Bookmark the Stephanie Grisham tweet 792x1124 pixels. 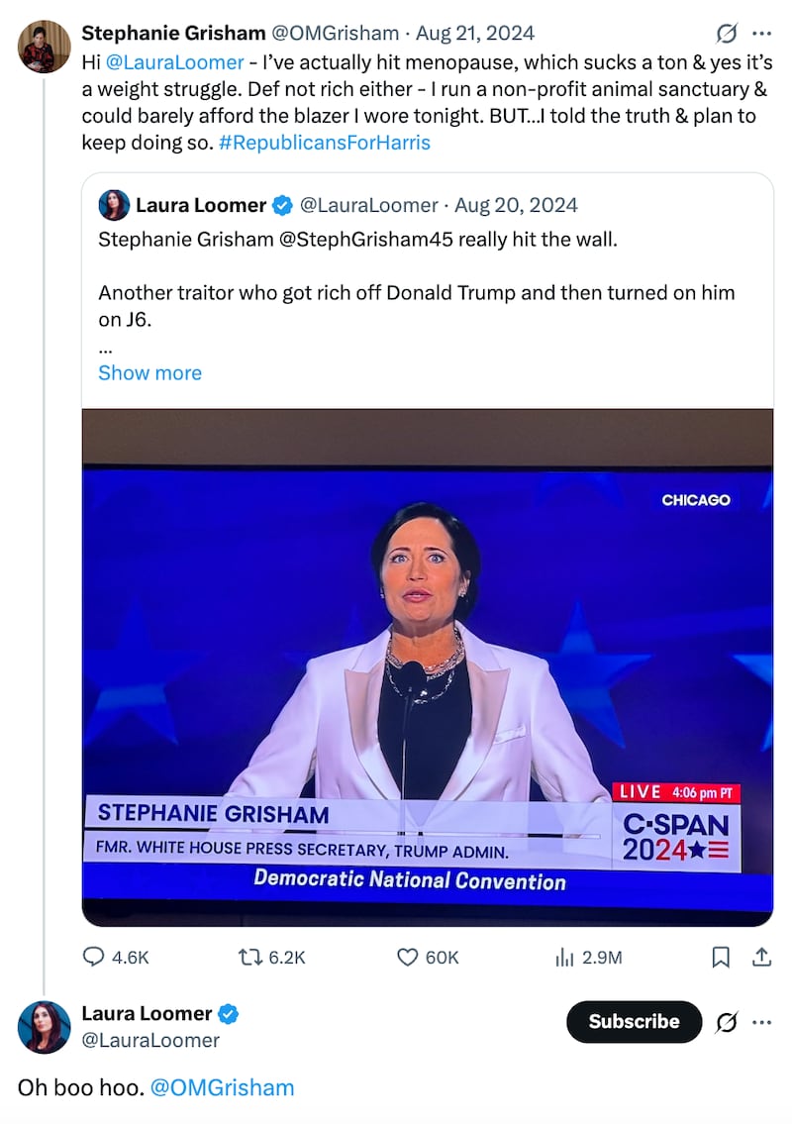click(722, 957)
